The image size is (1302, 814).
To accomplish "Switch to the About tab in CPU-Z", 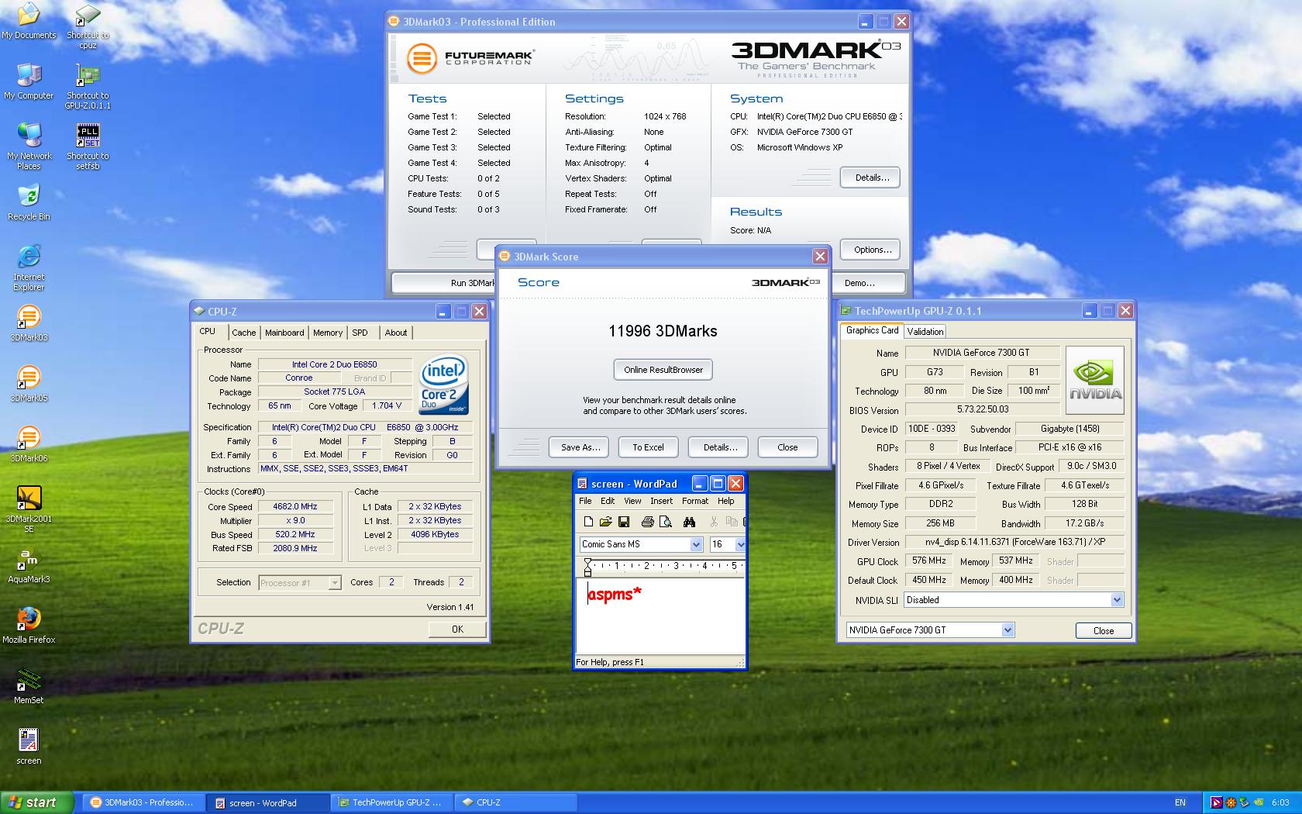I will 396,333.
